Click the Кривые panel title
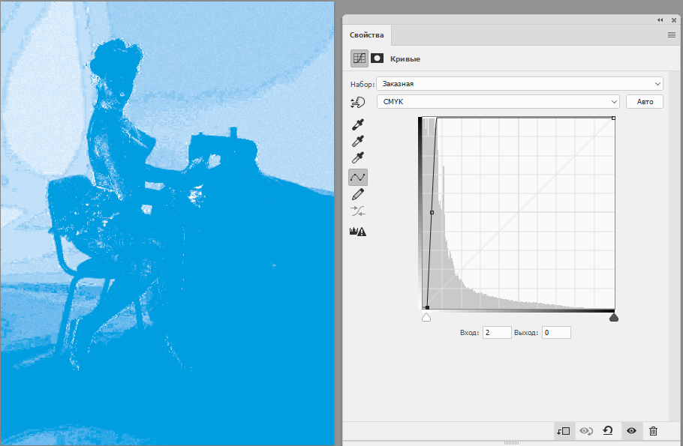Viewport: 683px width, 446px height. tap(405, 58)
